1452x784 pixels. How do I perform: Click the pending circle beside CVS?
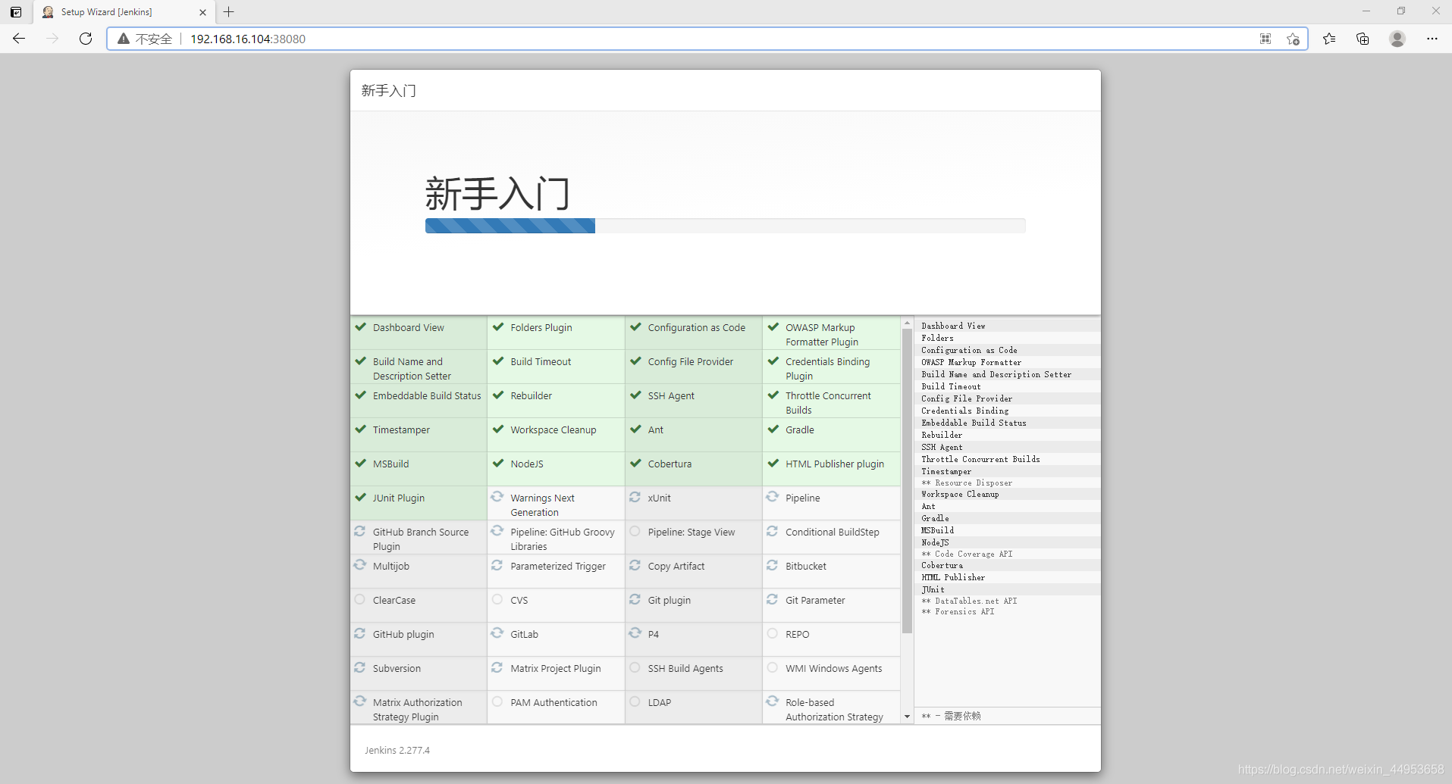[497, 599]
